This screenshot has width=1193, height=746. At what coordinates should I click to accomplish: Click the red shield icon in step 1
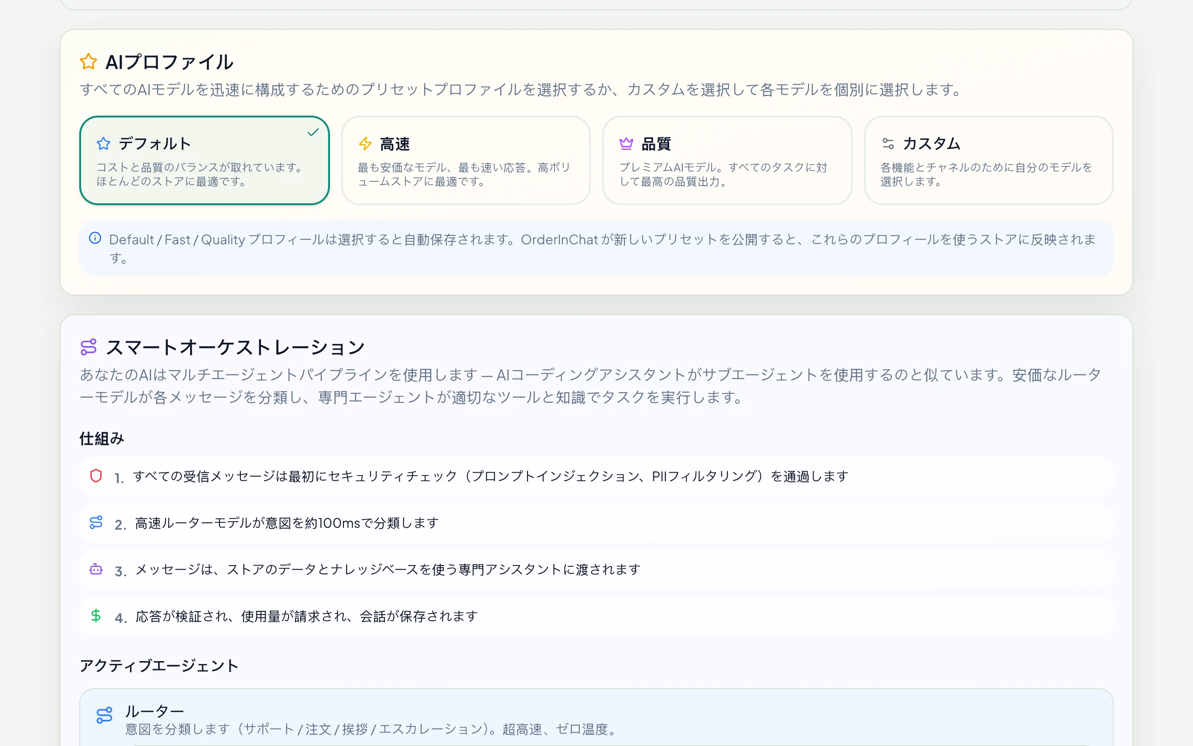[x=96, y=476]
